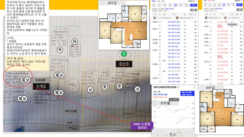Image resolution: width=244 pixels, height=137 pixels.
Task: Open the 매매 8억 7,323 transaction row
Action: click(174, 54)
